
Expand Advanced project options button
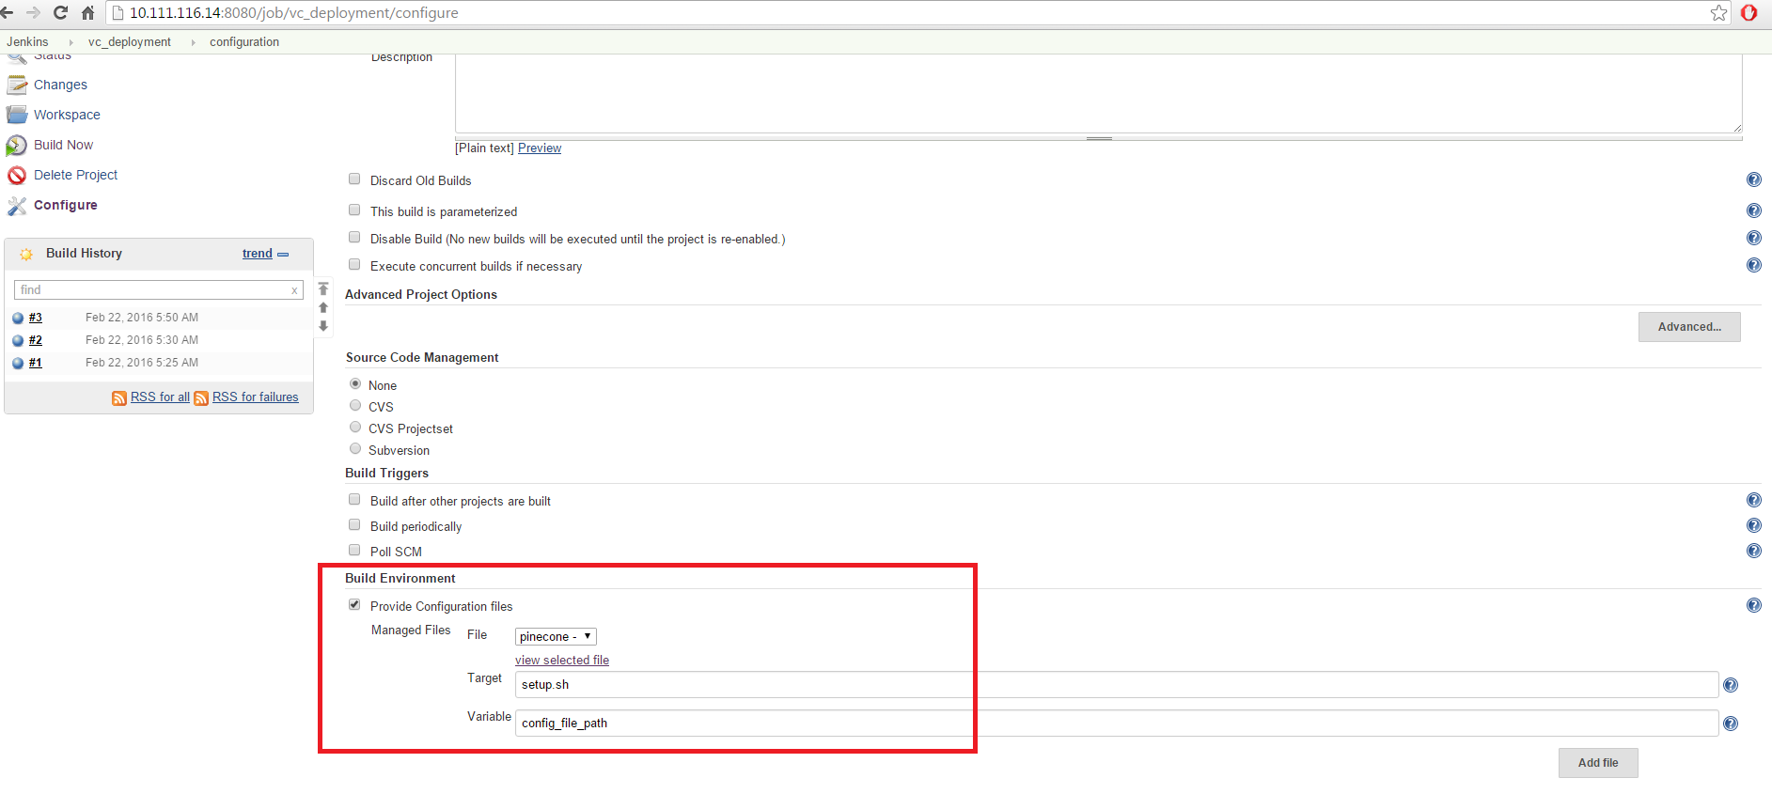pos(1688,327)
